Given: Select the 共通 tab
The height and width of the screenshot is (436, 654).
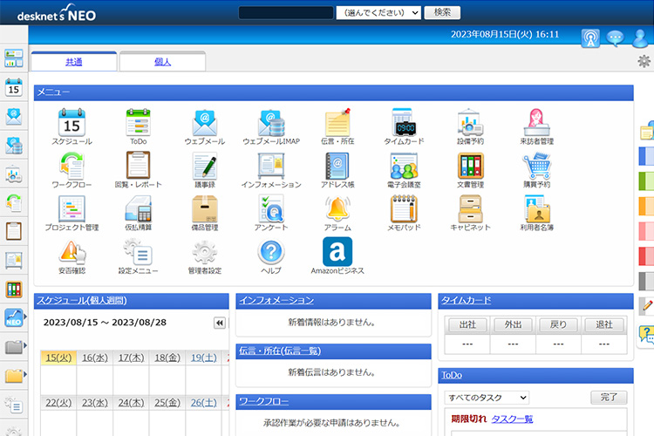Looking at the screenshot, I should click(x=74, y=62).
